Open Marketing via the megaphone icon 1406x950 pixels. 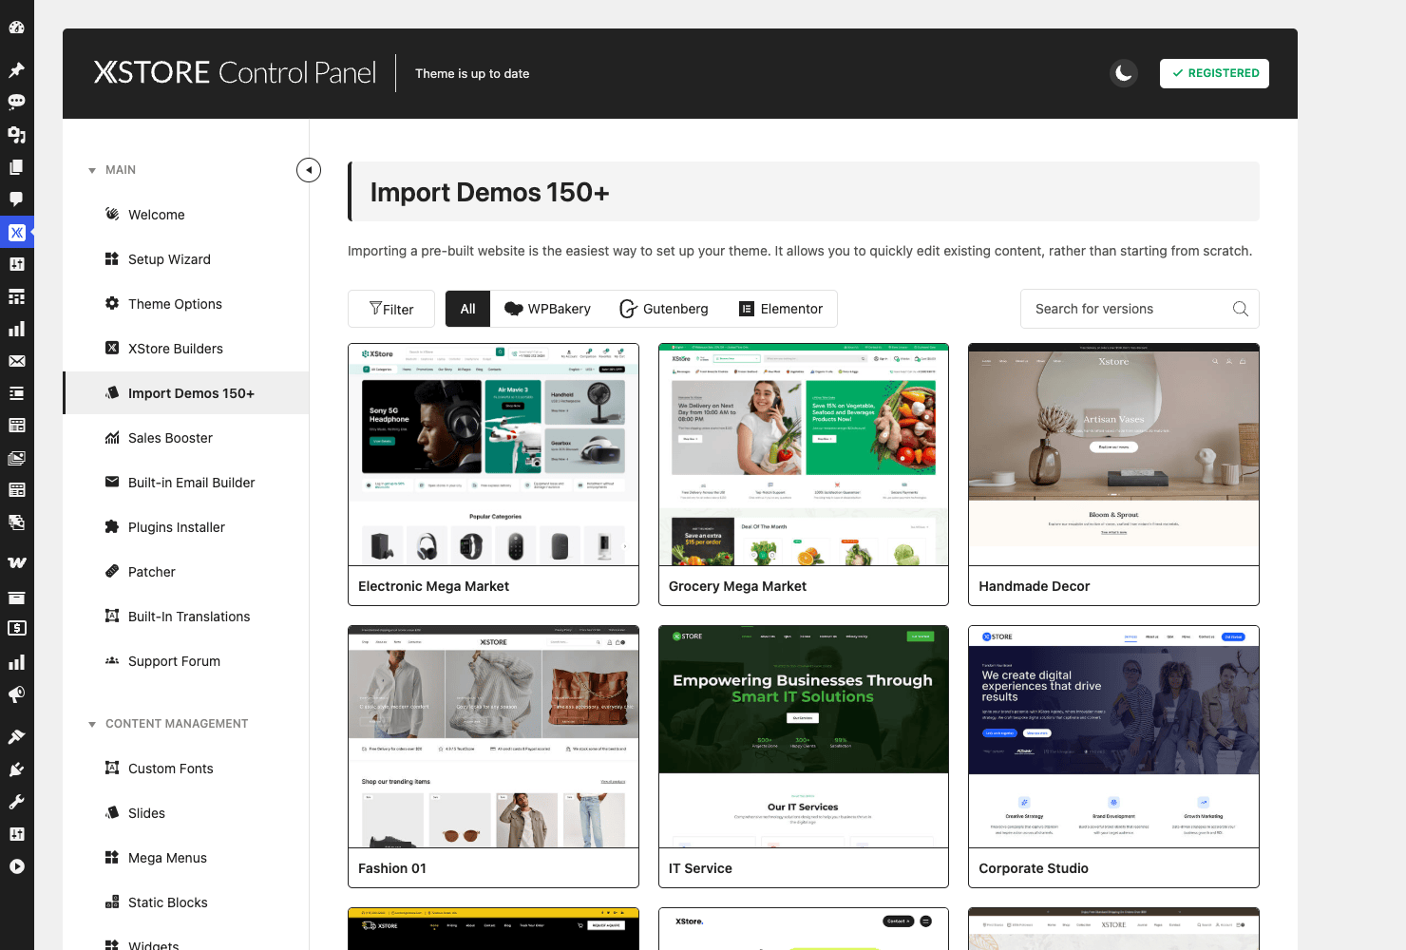coord(16,694)
